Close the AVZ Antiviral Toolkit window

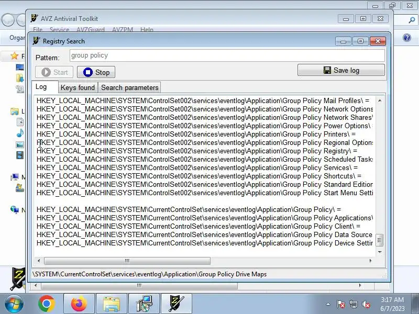click(x=380, y=19)
